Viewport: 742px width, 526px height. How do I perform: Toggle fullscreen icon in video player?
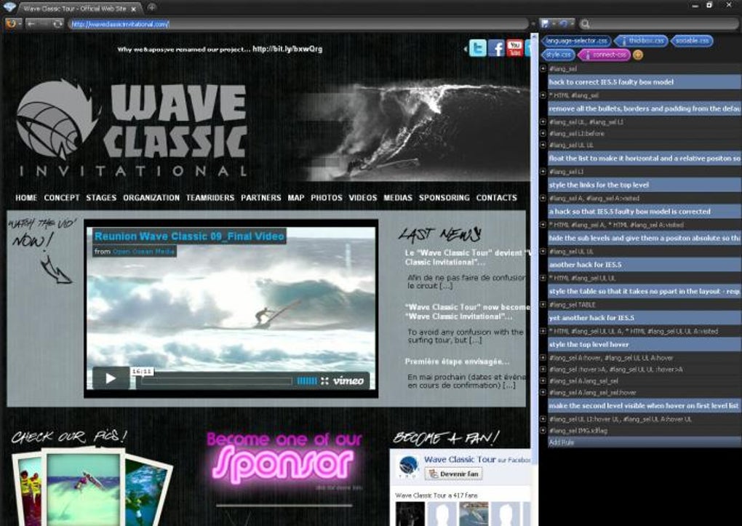(324, 380)
